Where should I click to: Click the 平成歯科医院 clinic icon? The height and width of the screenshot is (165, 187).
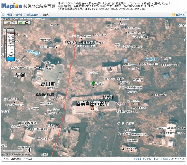[27, 126]
